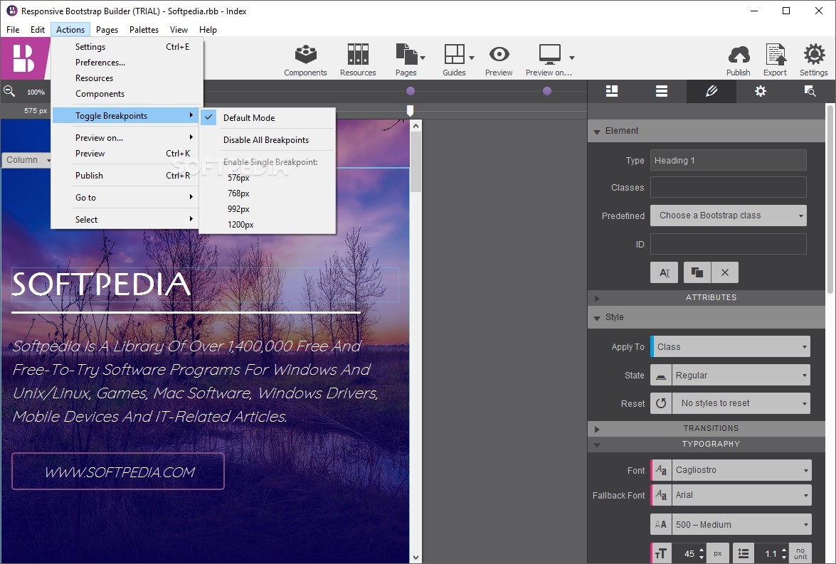Click the duplicate class icon button
Screen dimensions: 836x564
(x=697, y=272)
